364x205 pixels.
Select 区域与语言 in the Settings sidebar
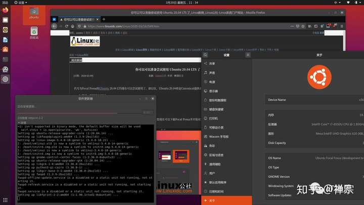(226, 155)
